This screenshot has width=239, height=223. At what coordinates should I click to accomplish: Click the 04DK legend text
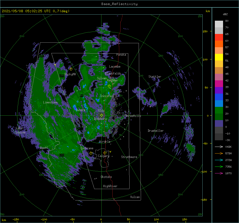(x=228, y=147)
